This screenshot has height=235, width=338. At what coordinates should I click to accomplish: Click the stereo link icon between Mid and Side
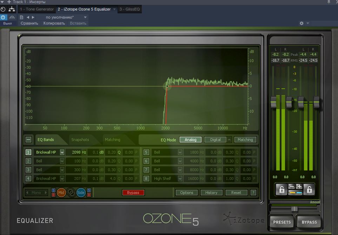(71, 192)
